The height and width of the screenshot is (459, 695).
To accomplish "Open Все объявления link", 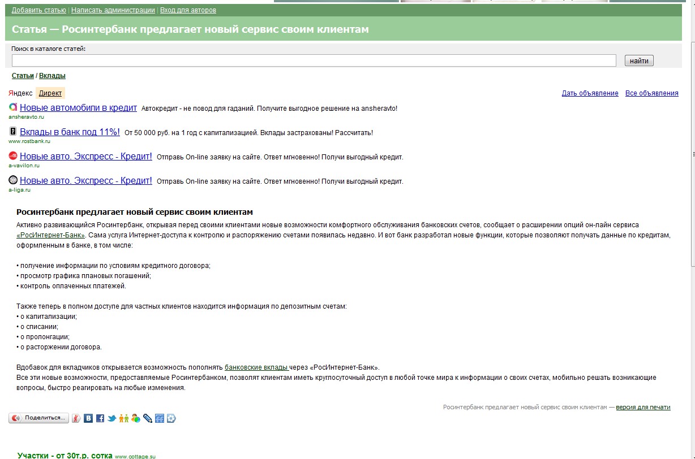I will [x=651, y=93].
